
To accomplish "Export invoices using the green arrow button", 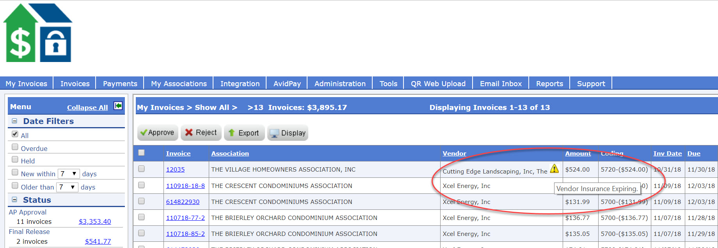I will (x=244, y=133).
